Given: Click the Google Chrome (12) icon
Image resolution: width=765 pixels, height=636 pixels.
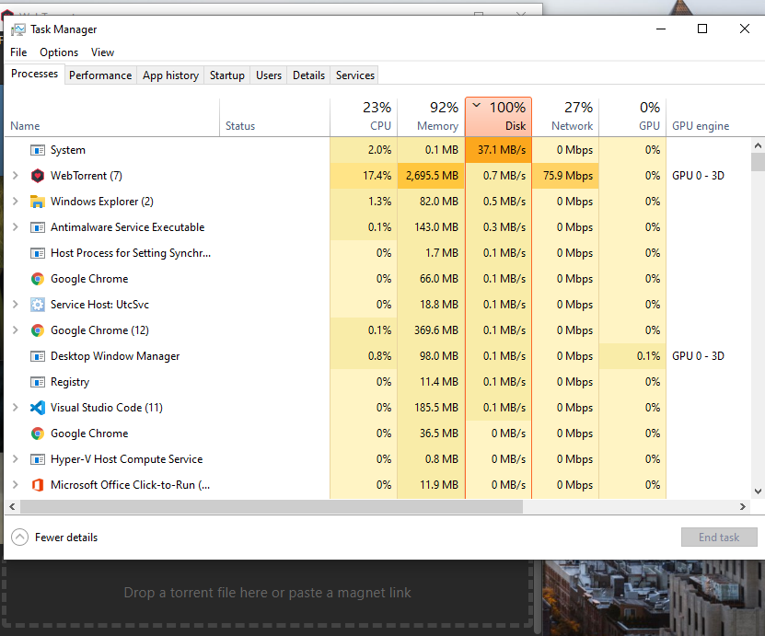Looking at the screenshot, I should (38, 330).
